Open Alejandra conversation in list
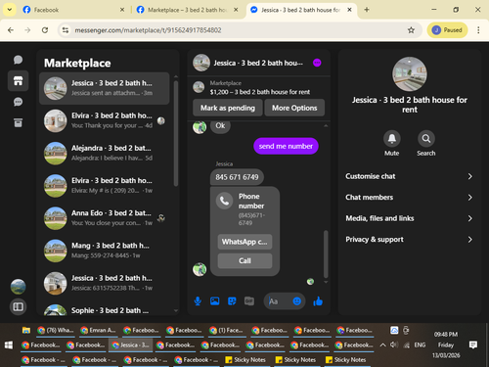 point(105,153)
